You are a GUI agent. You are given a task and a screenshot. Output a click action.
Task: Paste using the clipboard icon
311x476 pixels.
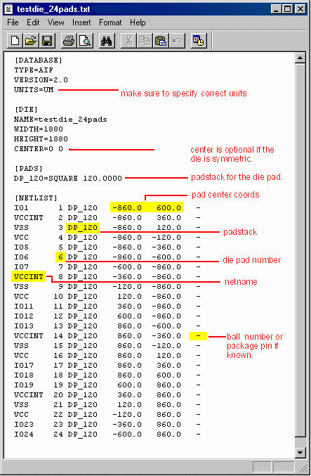[x=161, y=40]
